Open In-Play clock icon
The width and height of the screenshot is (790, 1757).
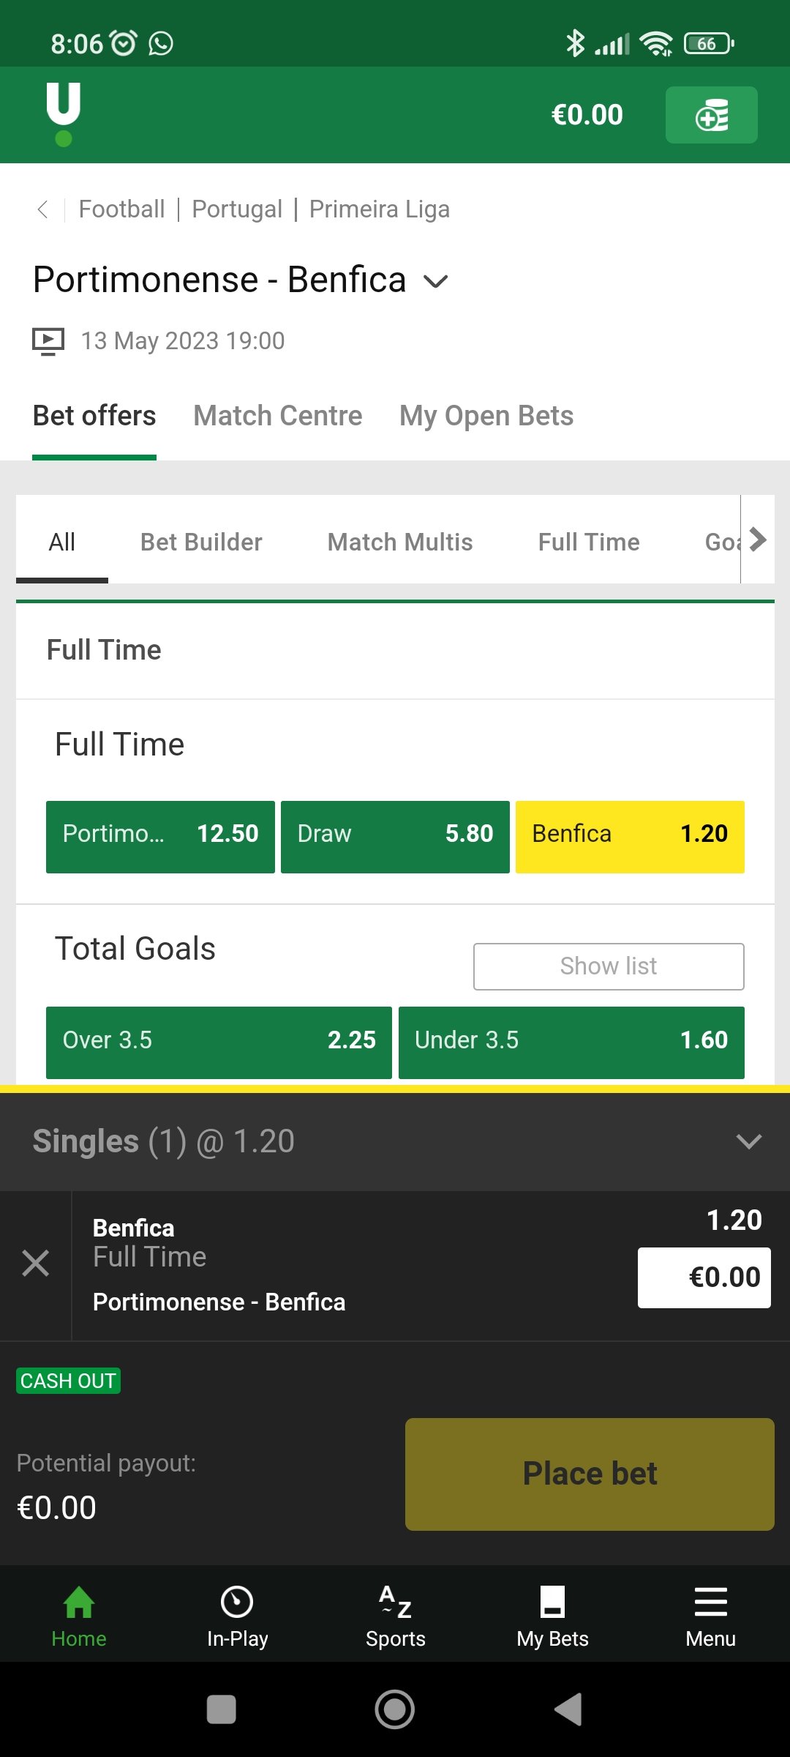237,1602
